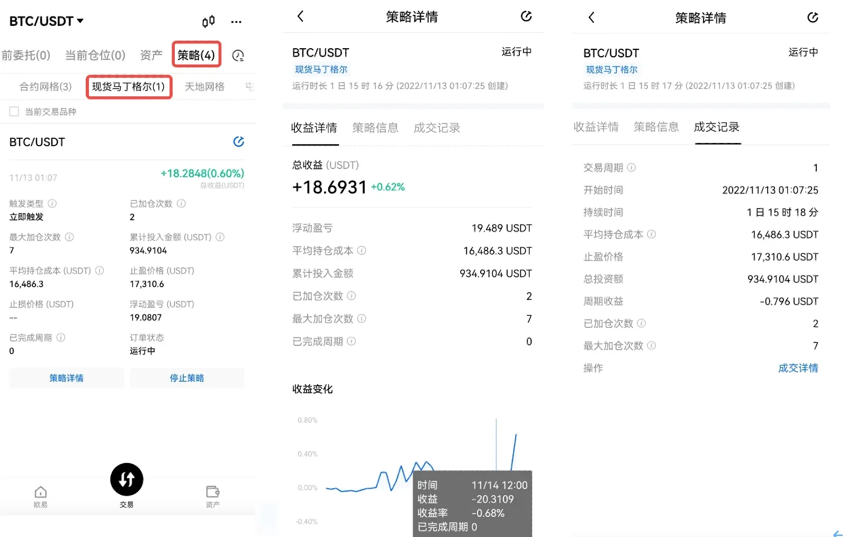Show info for trigger type
The height and width of the screenshot is (537, 847).
pyautogui.click(x=52, y=203)
